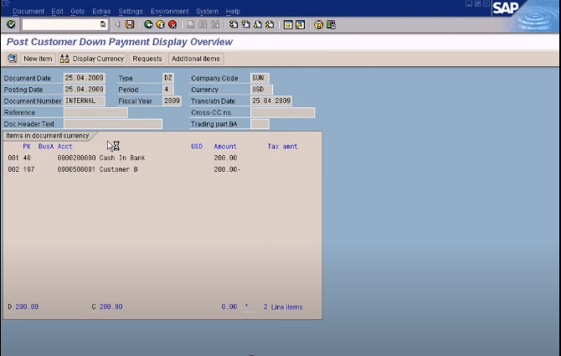Click the Currency field showing USD
The image size is (561, 356).
coord(261,90)
